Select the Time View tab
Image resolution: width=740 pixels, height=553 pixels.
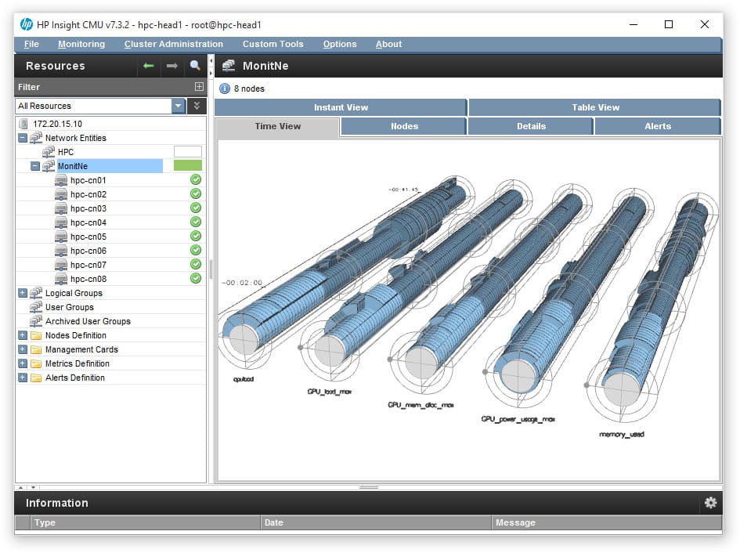click(277, 127)
